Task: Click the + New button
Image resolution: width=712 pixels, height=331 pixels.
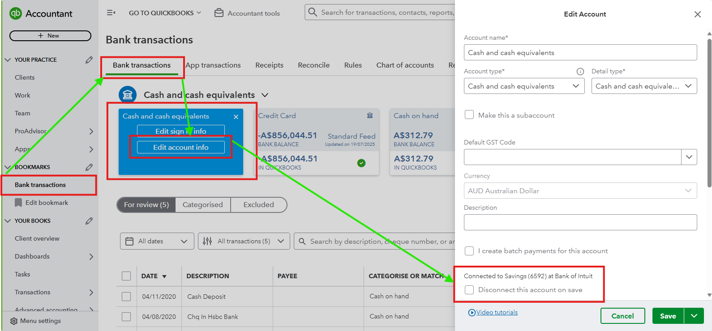Action: click(x=50, y=36)
